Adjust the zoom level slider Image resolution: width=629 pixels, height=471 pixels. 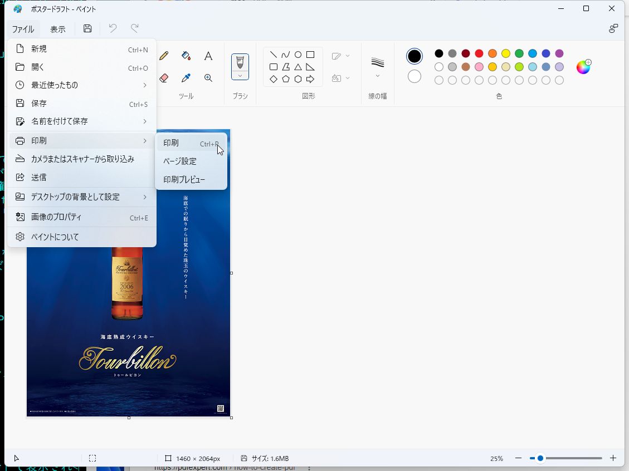539,458
